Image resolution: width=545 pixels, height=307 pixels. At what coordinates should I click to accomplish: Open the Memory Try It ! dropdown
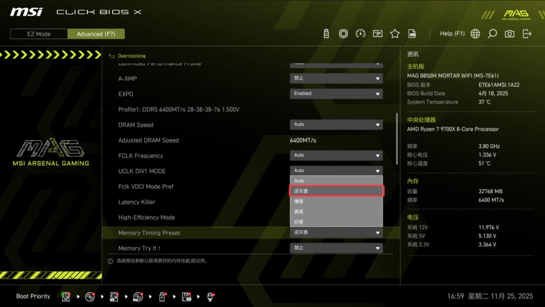point(336,248)
